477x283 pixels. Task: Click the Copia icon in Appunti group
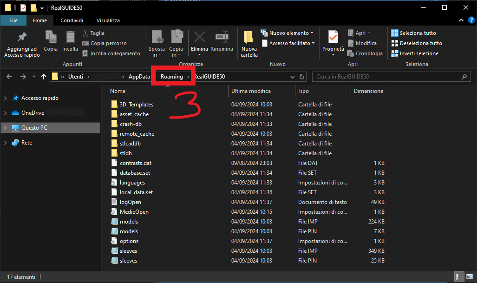tap(51, 37)
